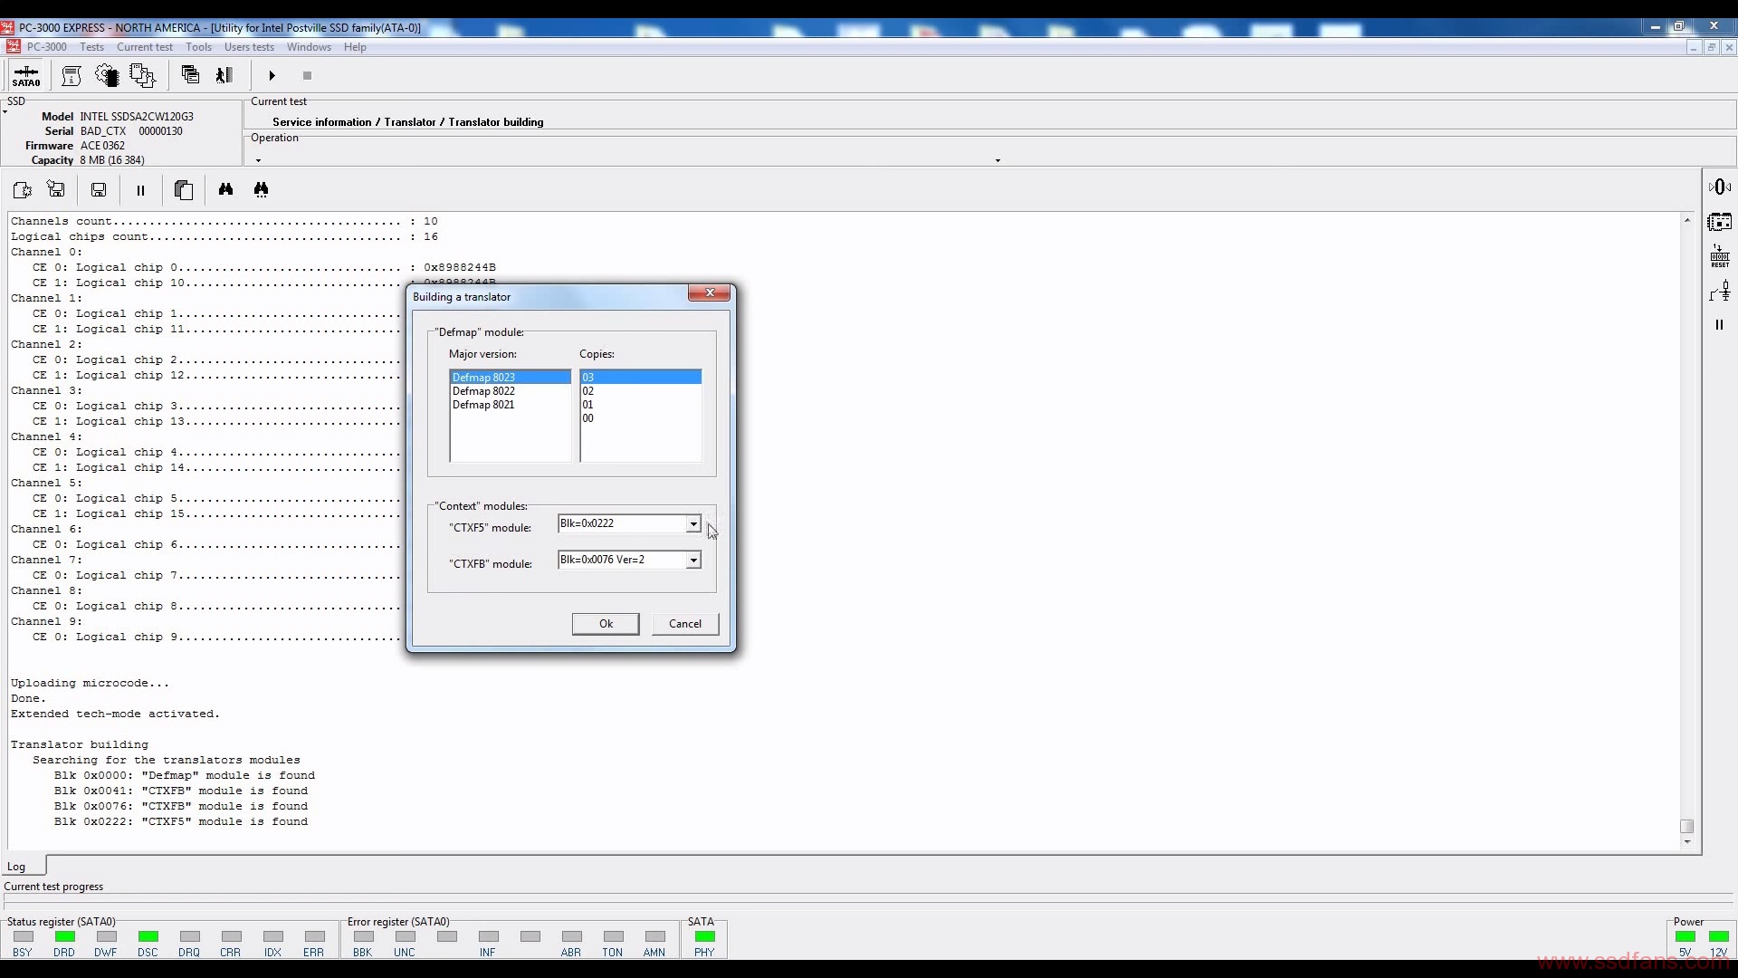Image resolution: width=1738 pixels, height=978 pixels.
Task: Open the Tests menu
Action: 91,47
